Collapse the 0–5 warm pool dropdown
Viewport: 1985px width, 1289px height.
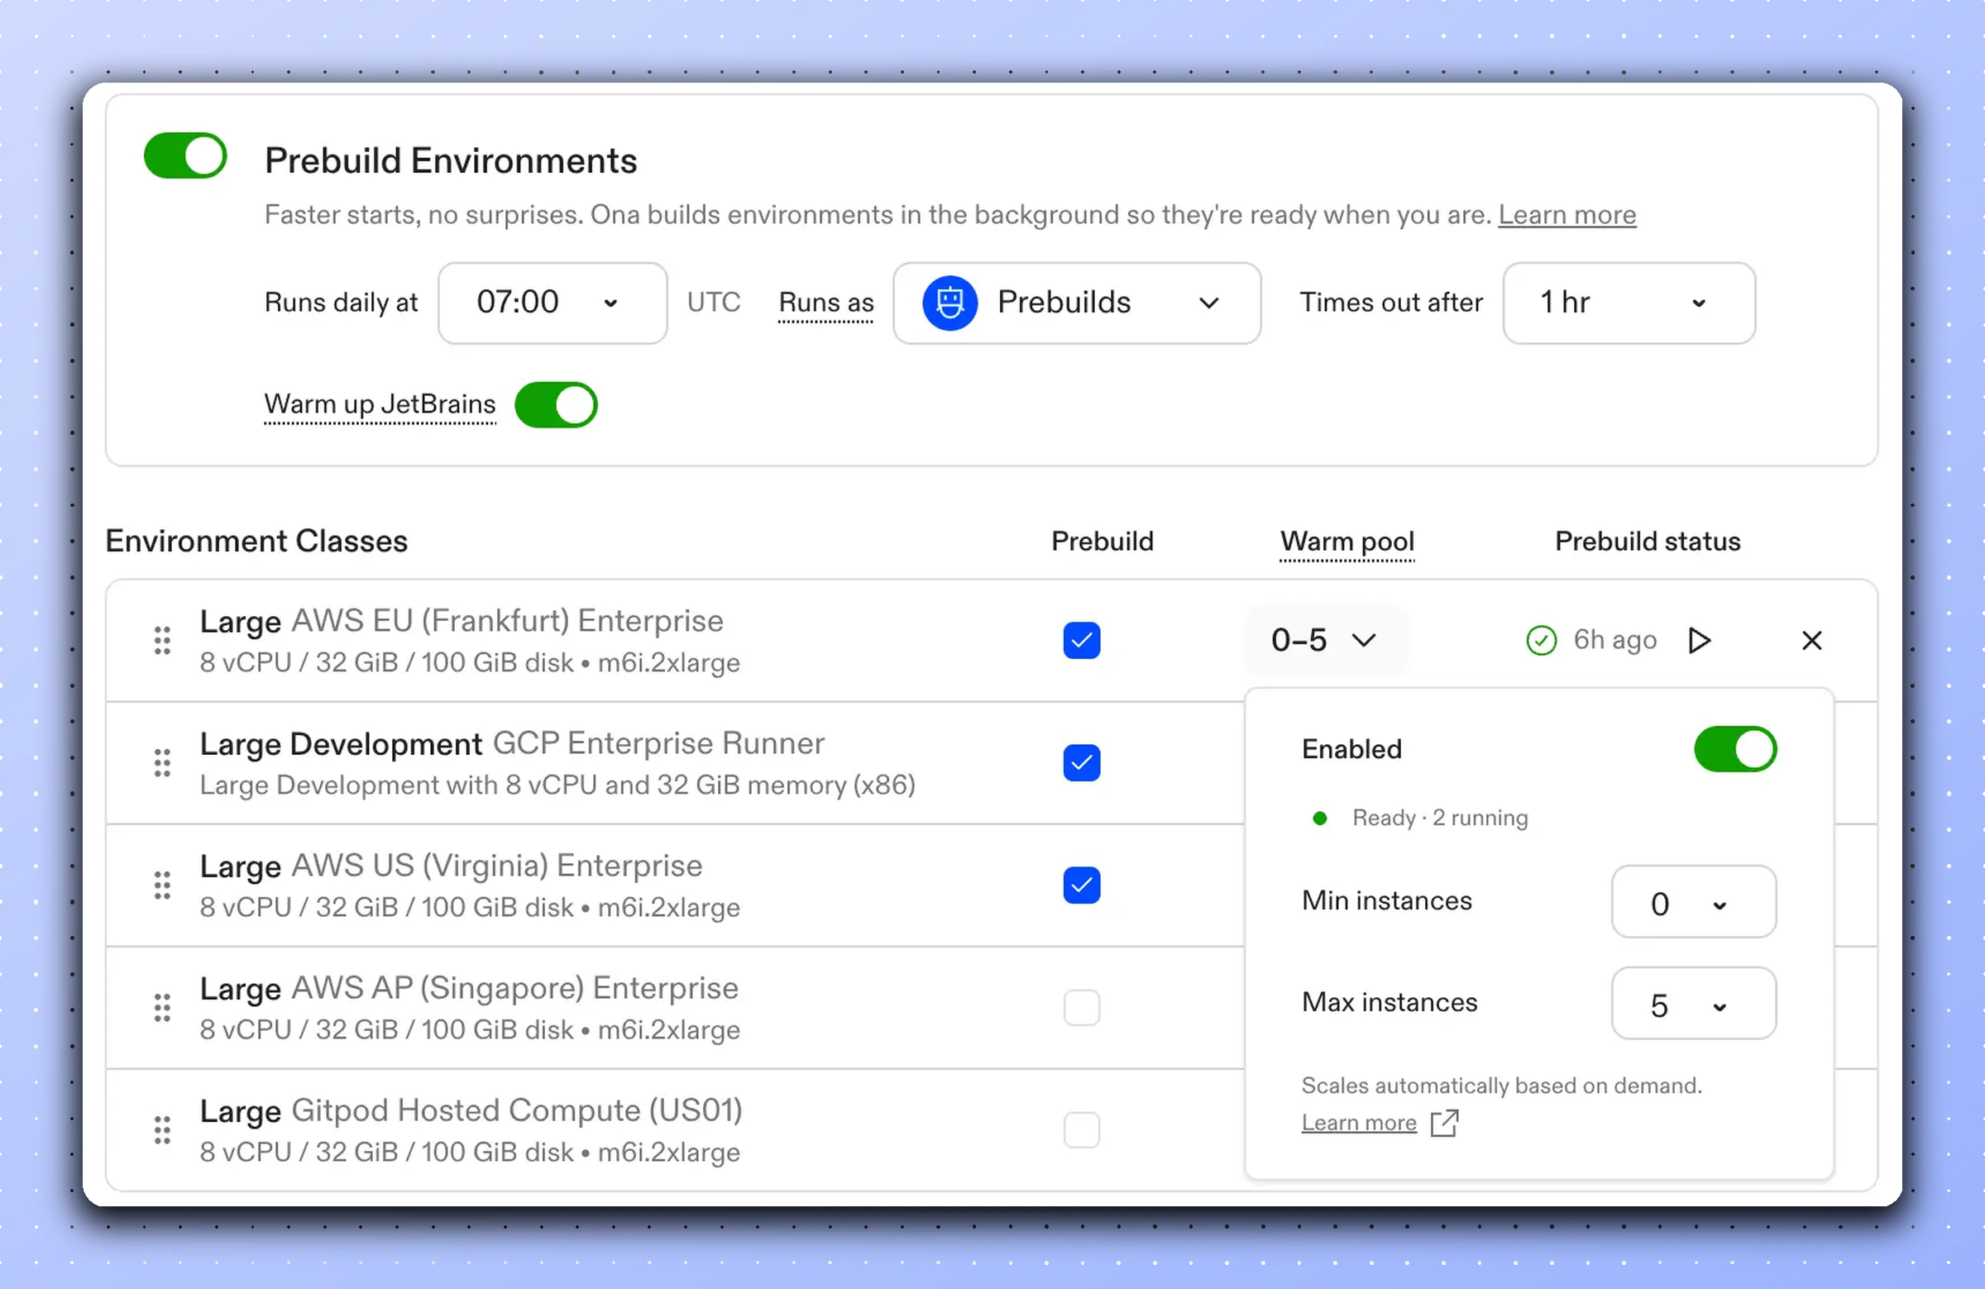click(x=1324, y=640)
